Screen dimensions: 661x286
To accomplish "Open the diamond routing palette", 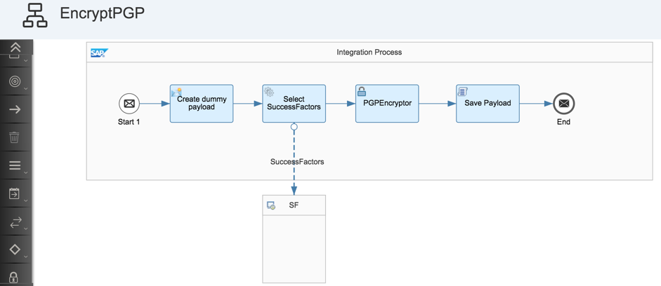I will (x=15, y=250).
